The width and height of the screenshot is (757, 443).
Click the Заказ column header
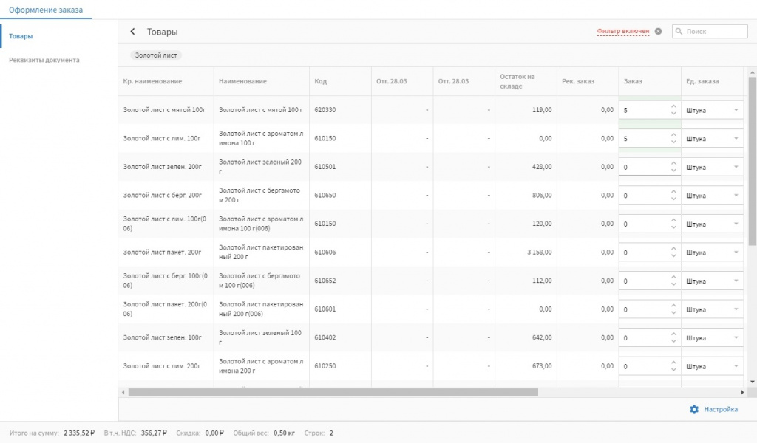pos(633,81)
